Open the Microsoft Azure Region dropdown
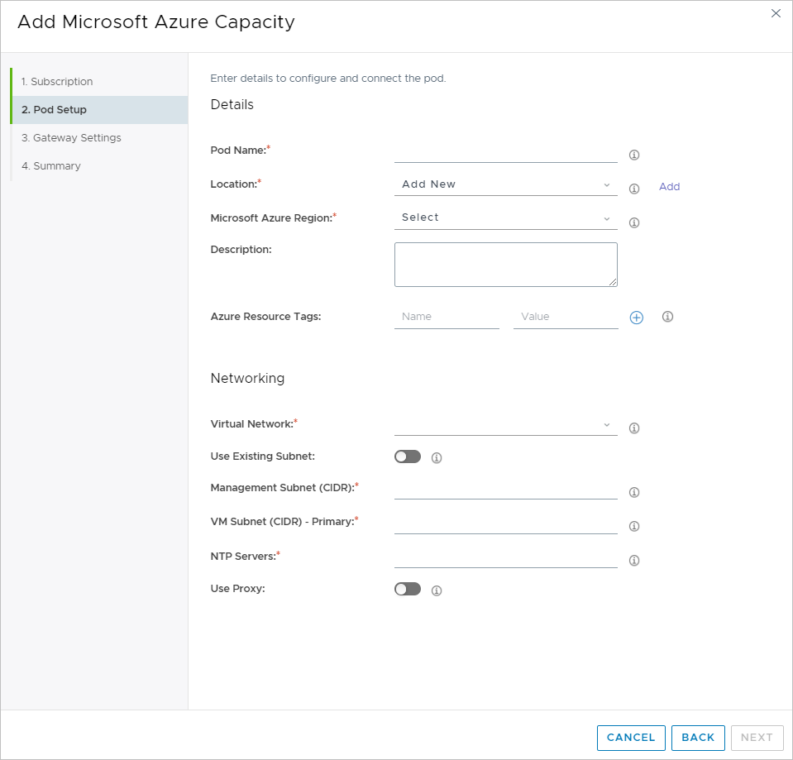Image resolution: width=793 pixels, height=760 pixels. click(x=506, y=218)
